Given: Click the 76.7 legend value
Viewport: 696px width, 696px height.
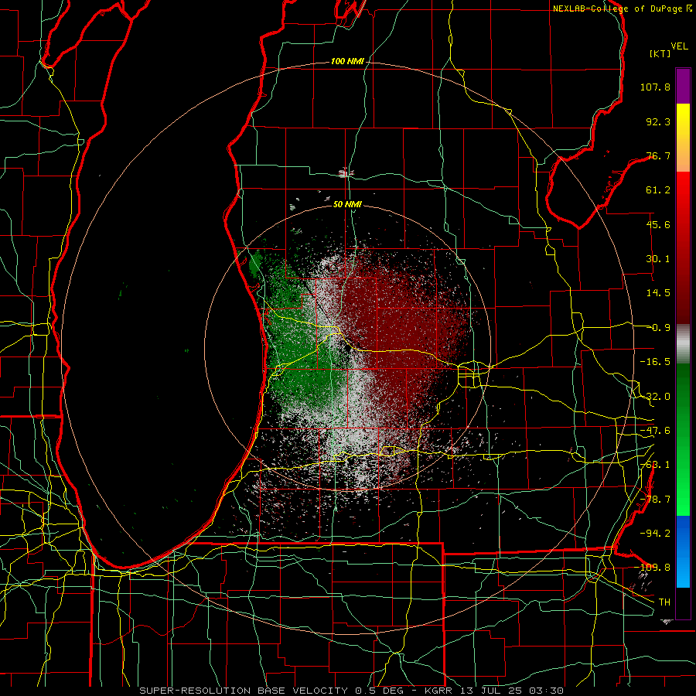Looking at the screenshot, I should pyautogui.click(x=658, y=155).
